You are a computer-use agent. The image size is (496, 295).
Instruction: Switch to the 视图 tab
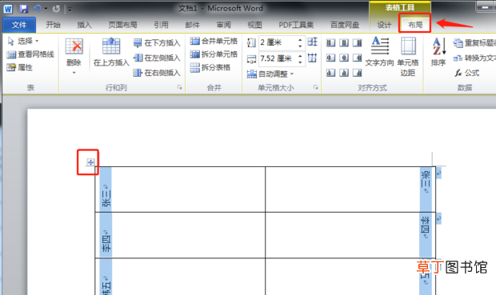point(254,25)
